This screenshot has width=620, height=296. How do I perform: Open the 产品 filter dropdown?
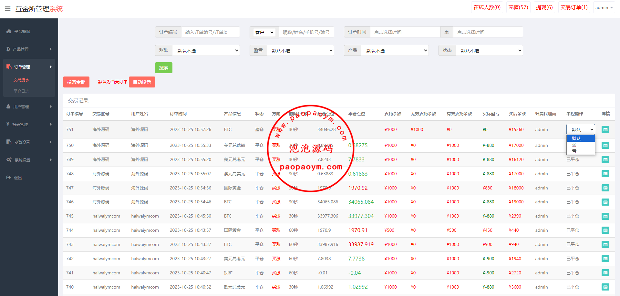[x=395, y=50]
